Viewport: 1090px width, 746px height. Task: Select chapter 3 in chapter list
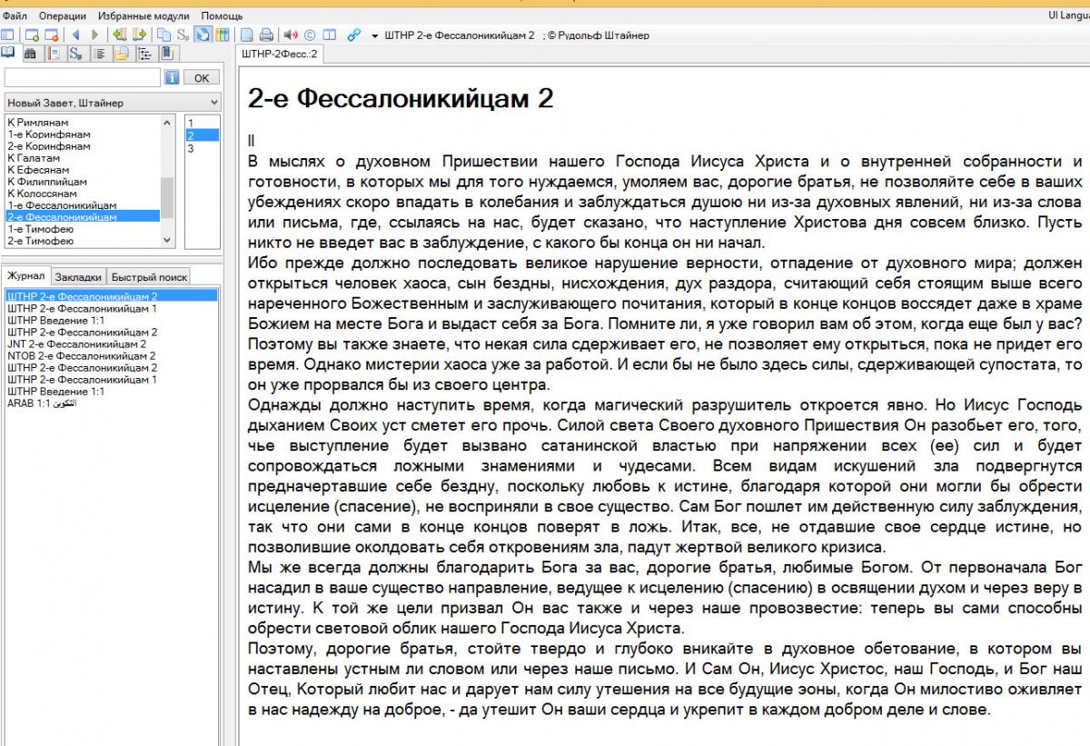(190, 148)
